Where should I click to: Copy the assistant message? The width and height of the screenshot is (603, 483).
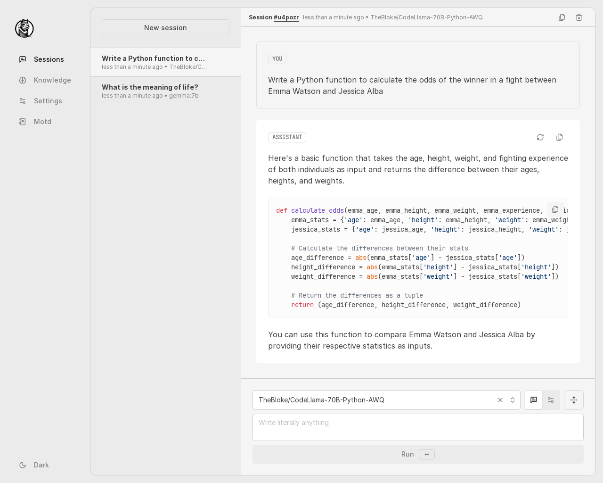(560, 137)
